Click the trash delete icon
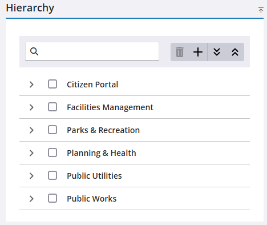 click(180, 52)
